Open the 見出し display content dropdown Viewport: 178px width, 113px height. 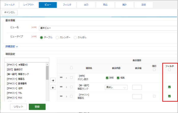116,87
